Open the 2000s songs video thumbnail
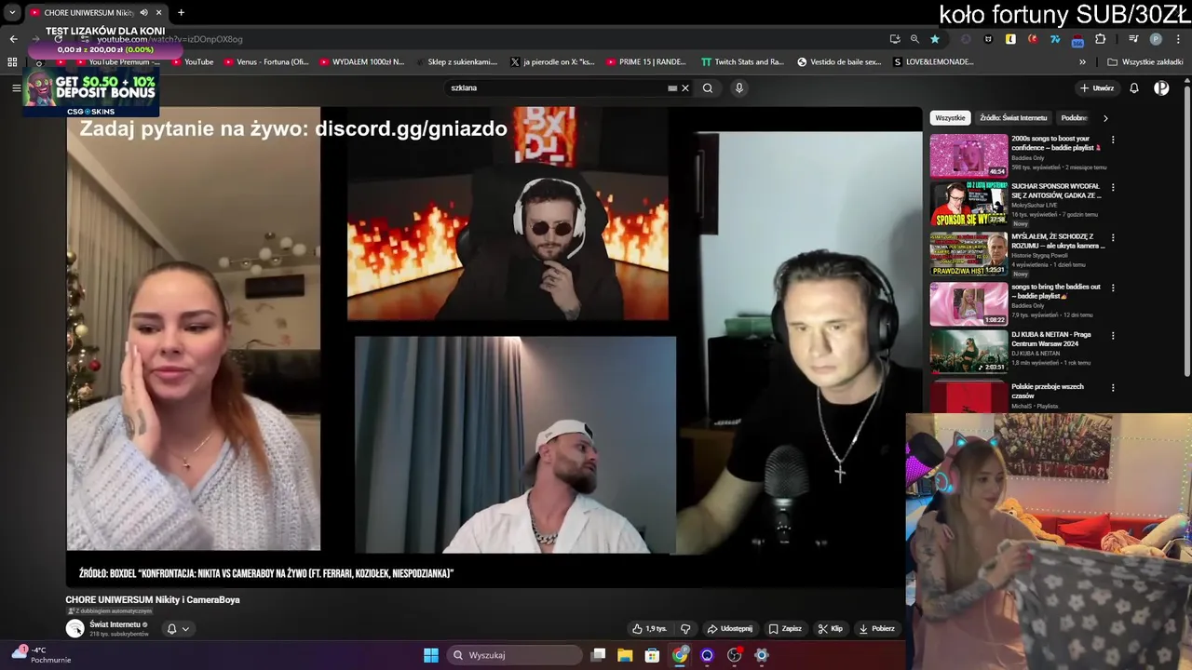Viewport: 1192px width, 670px height. point(968,155)
